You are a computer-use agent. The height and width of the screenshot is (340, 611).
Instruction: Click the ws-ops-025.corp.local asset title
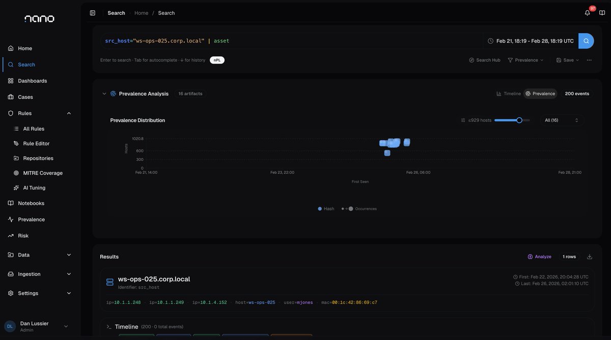pyautogui.click(x=154, y=279)
